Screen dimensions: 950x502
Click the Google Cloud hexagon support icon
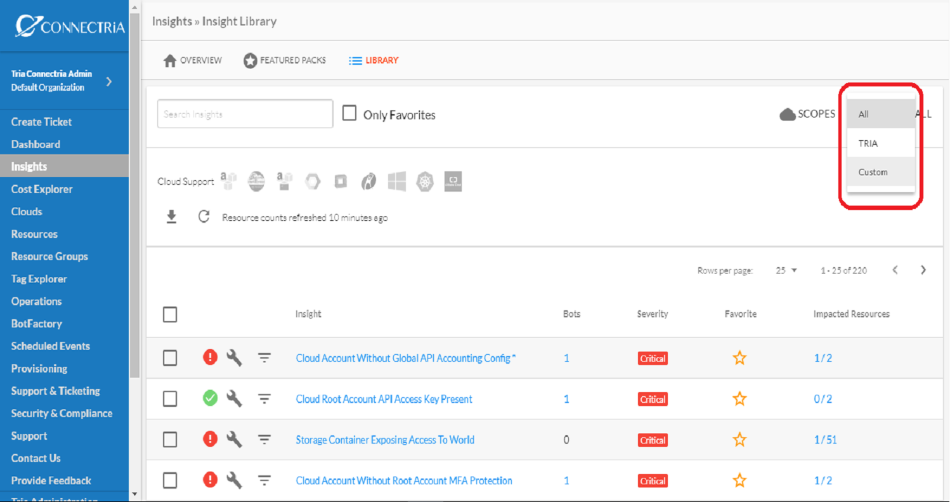coord(313,182)
